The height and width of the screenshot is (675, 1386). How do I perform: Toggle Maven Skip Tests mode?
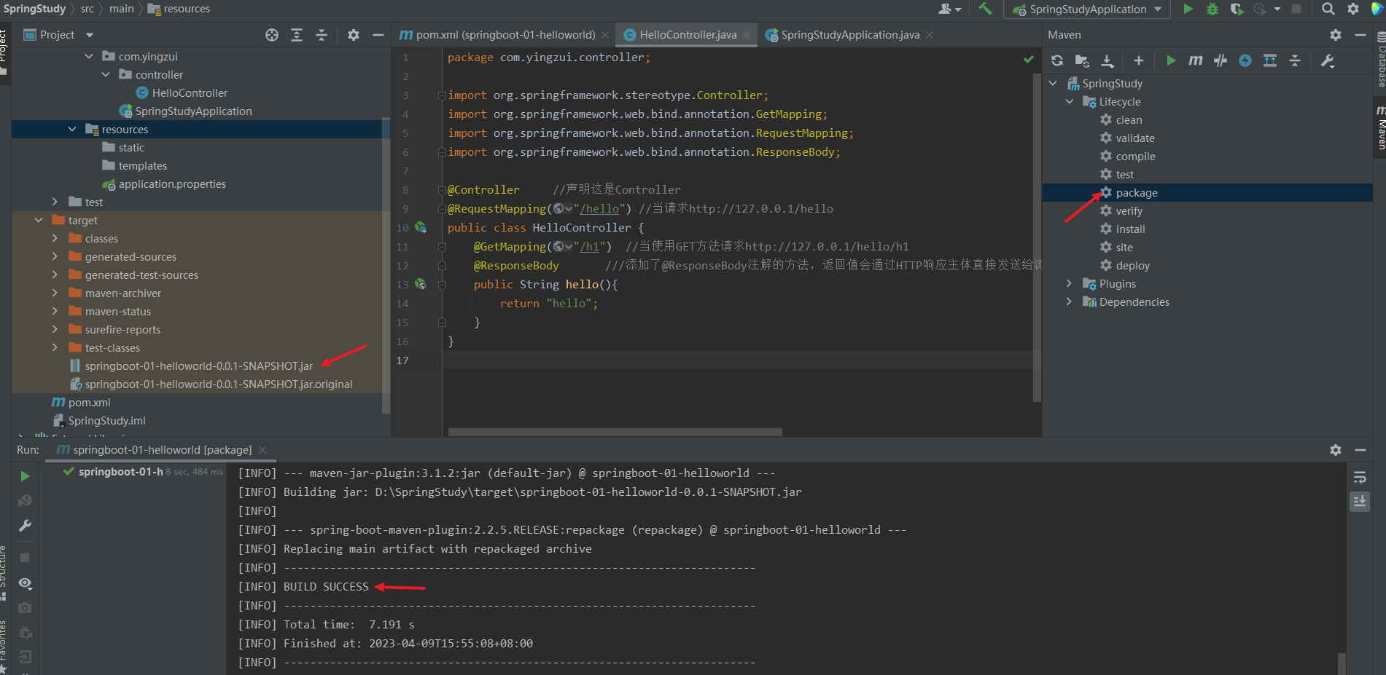1245,61
